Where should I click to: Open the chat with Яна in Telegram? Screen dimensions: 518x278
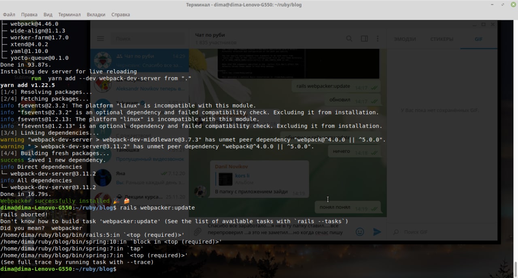[x=140, y=177]
